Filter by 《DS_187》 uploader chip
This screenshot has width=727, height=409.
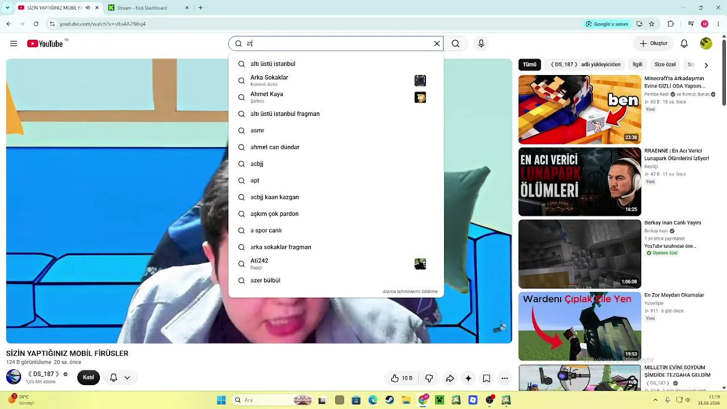(x=585, y=65)
